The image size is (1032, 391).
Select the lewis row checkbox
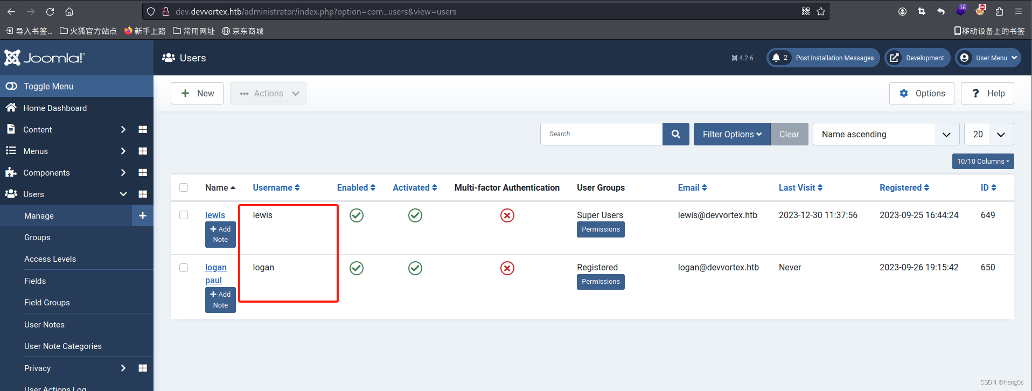(184, 215)
